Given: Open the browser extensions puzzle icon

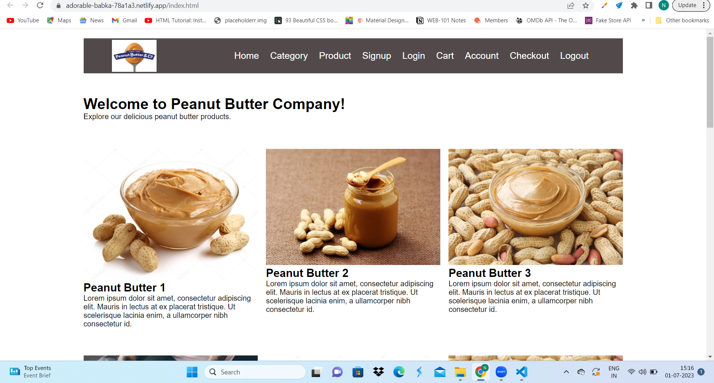Looking at the screenshot, I should [x=634, y=6].
